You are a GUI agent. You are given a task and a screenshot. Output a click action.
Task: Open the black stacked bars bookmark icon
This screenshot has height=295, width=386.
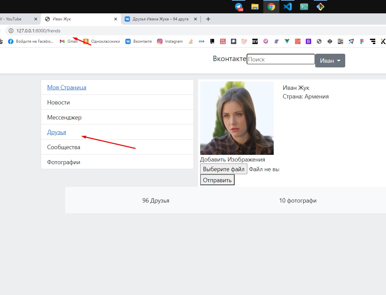(373, 41)
